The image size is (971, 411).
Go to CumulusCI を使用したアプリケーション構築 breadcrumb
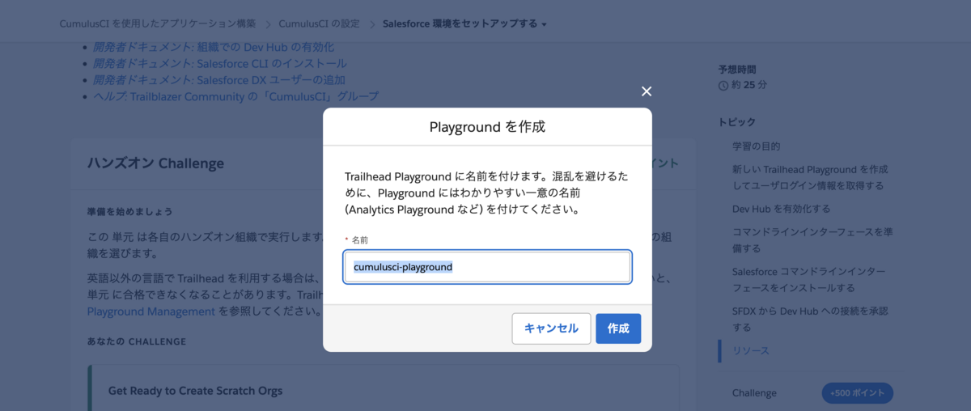(158, 23)
